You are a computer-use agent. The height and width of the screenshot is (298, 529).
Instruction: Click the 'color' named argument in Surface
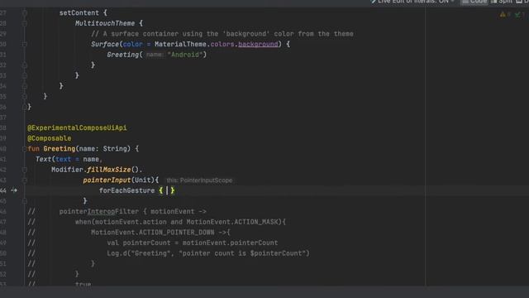tap(132, 44)
